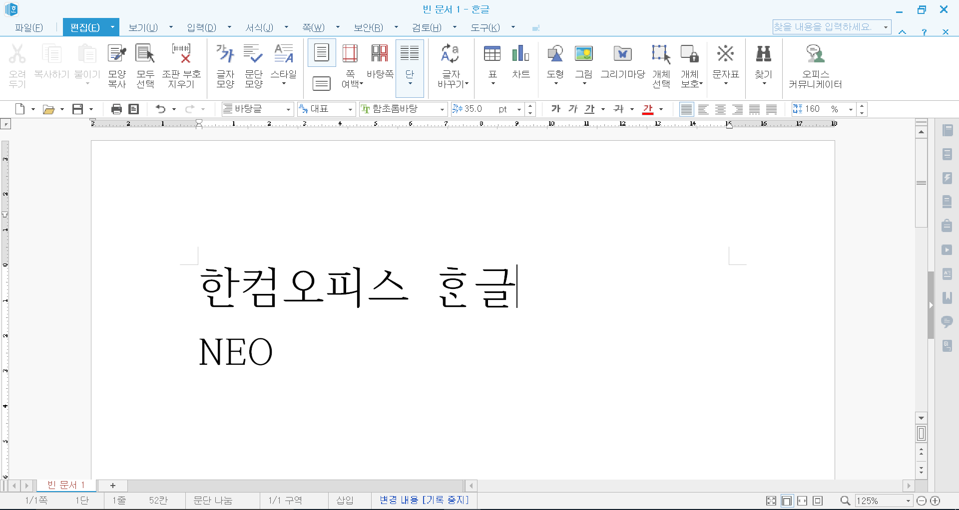Click landscape page orientation button
959x510 pixels.
(x=322, y=83)
